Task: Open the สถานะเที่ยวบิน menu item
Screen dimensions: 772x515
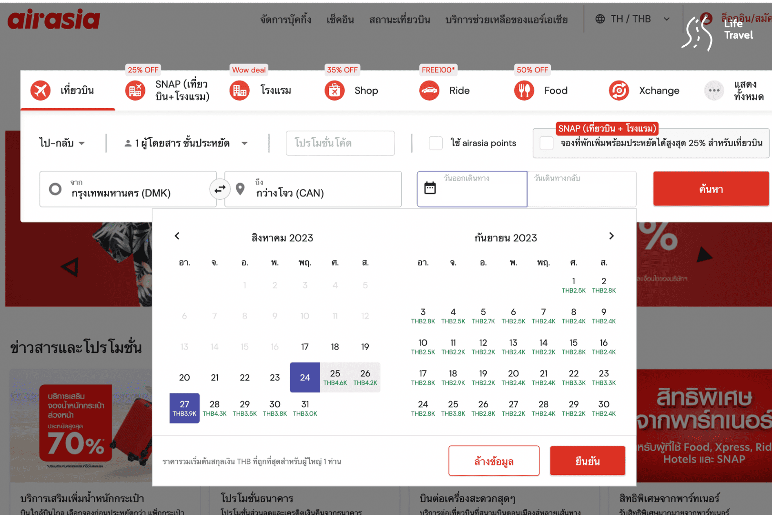Action: pos(399,20)
